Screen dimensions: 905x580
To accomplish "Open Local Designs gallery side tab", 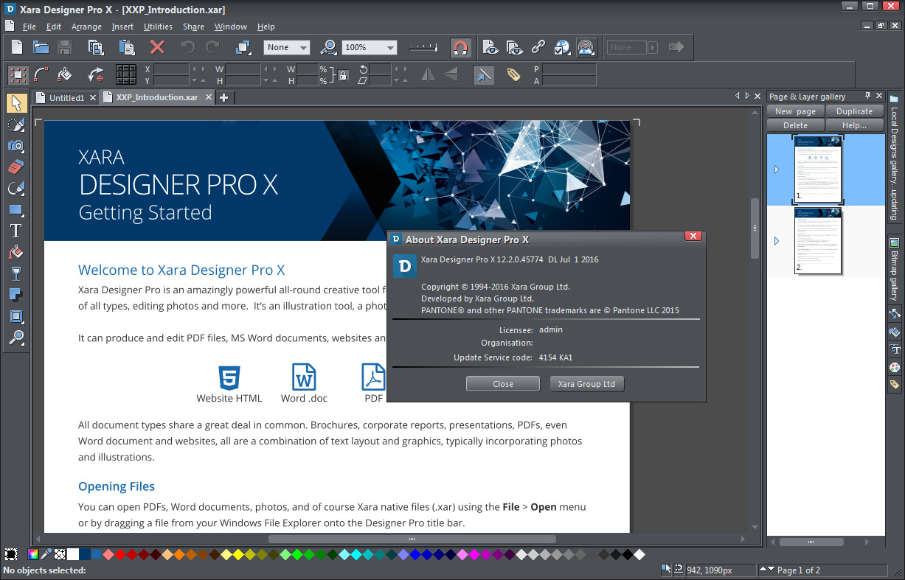I will [x=894, y=157].
